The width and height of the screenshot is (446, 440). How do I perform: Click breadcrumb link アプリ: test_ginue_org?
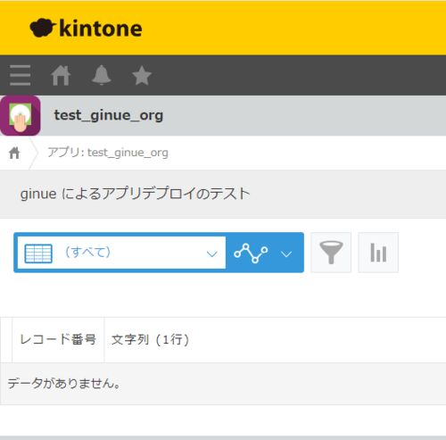[108, 153]
